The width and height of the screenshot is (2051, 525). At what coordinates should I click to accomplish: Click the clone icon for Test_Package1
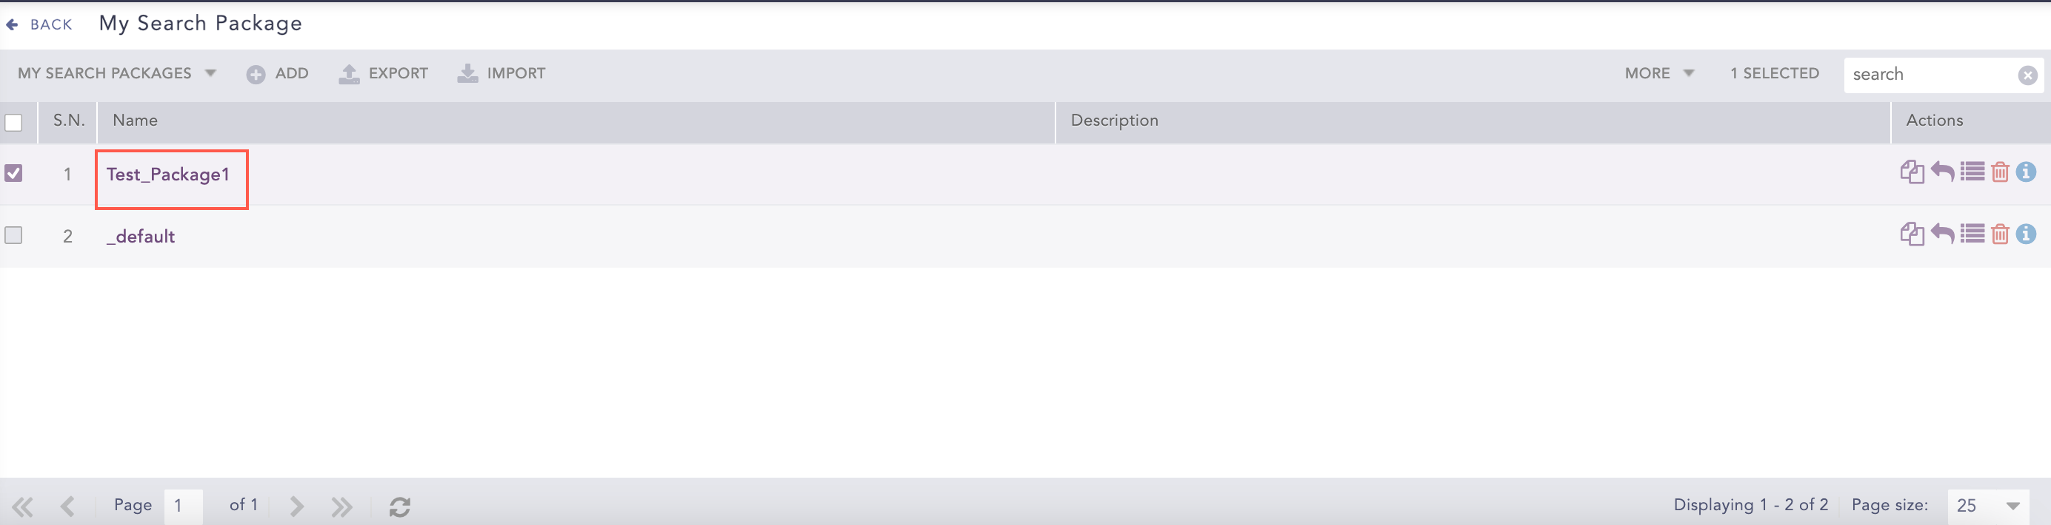click(1911, 172)
